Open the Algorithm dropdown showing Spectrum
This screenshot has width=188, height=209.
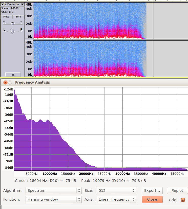pyautogui.click(x=53, y=191)
